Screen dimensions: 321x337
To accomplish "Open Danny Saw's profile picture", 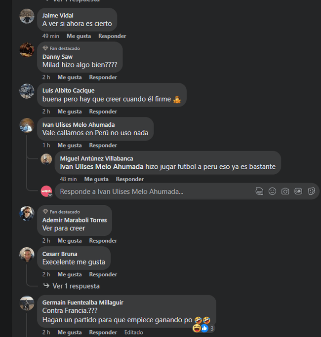I will [27, 50].
